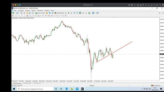Viewport: 164px width, 92px height.
Task: Select the Fibonacci Retracement tool
Action: pos(30,16)
